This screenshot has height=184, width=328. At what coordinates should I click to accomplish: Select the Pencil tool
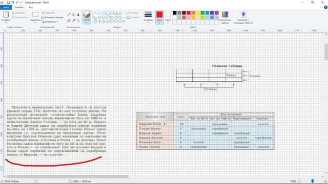(69, 15)
